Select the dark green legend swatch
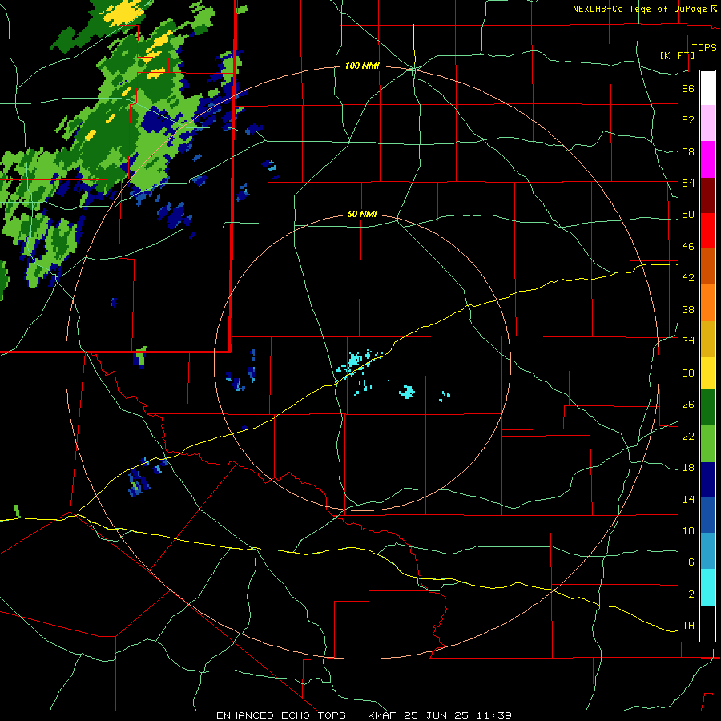 [707, 408]
